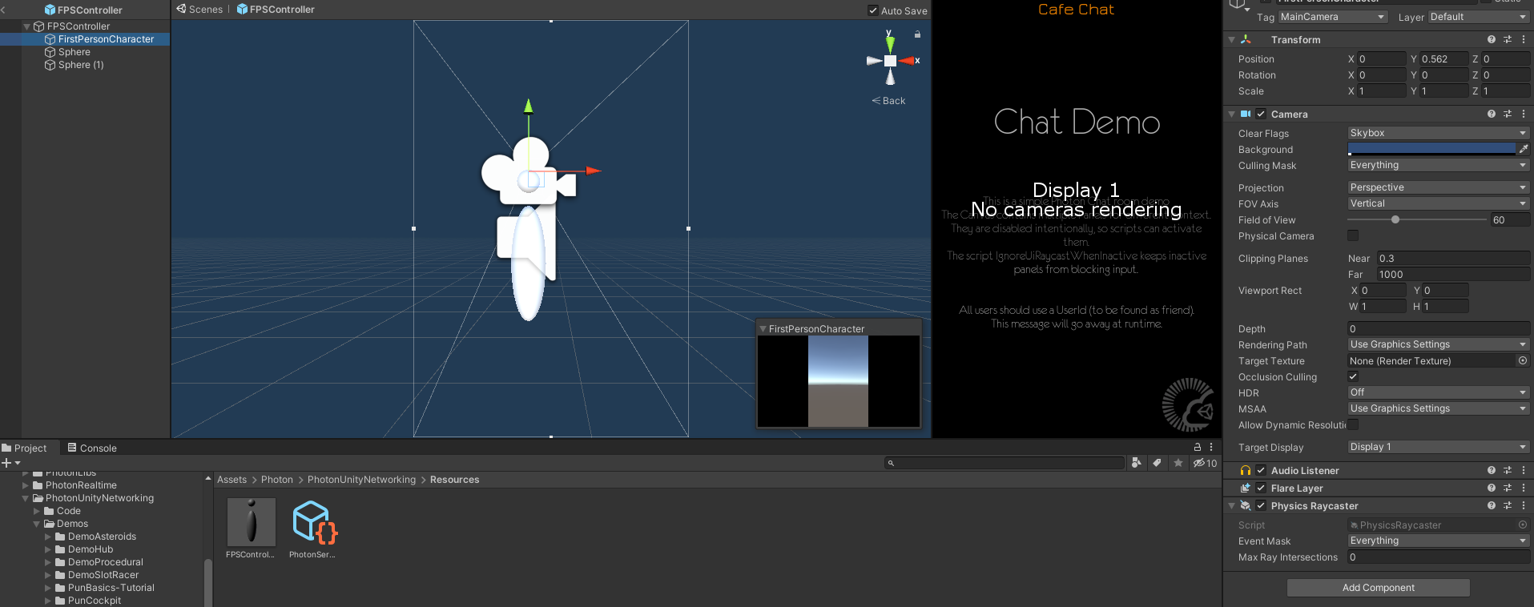Click the favorites star in Project toolbar
Viewport: 1534px width, 607px height.
(x=1178, y=463)
